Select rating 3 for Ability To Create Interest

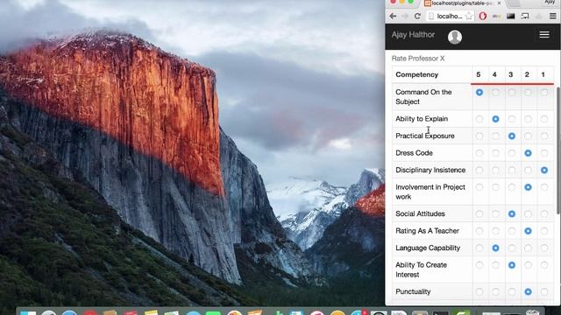point(512,265)
